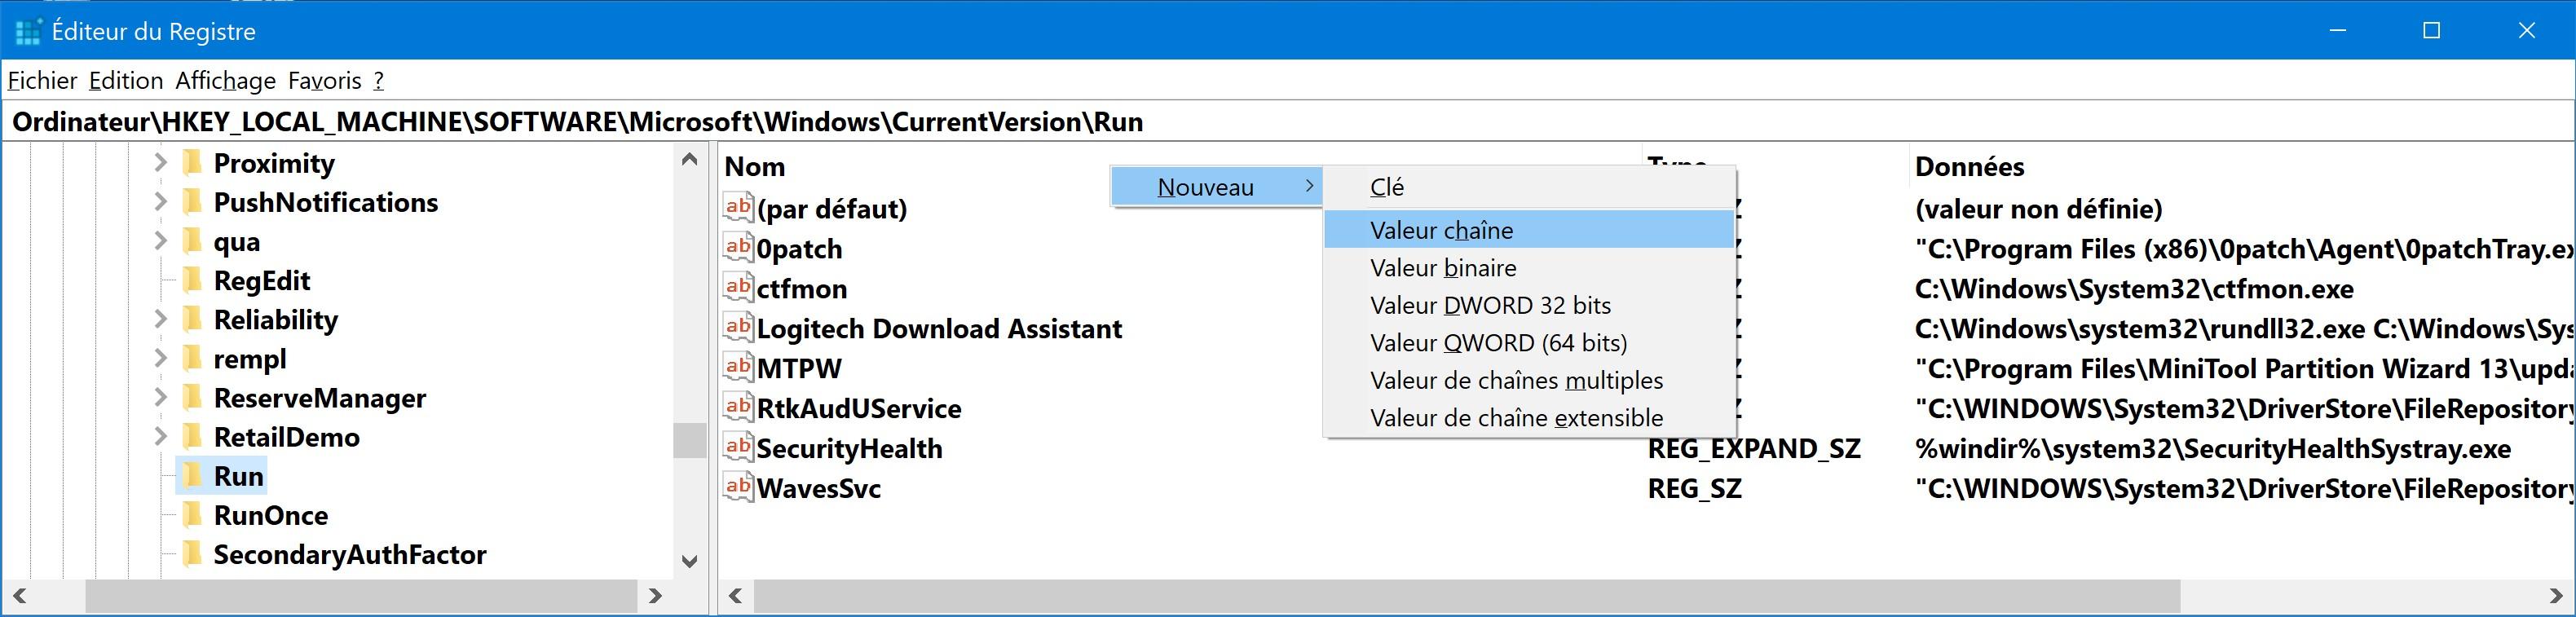2576x617 pixels.
Task: Click the MTPW value icon
Action: point(738,367)
